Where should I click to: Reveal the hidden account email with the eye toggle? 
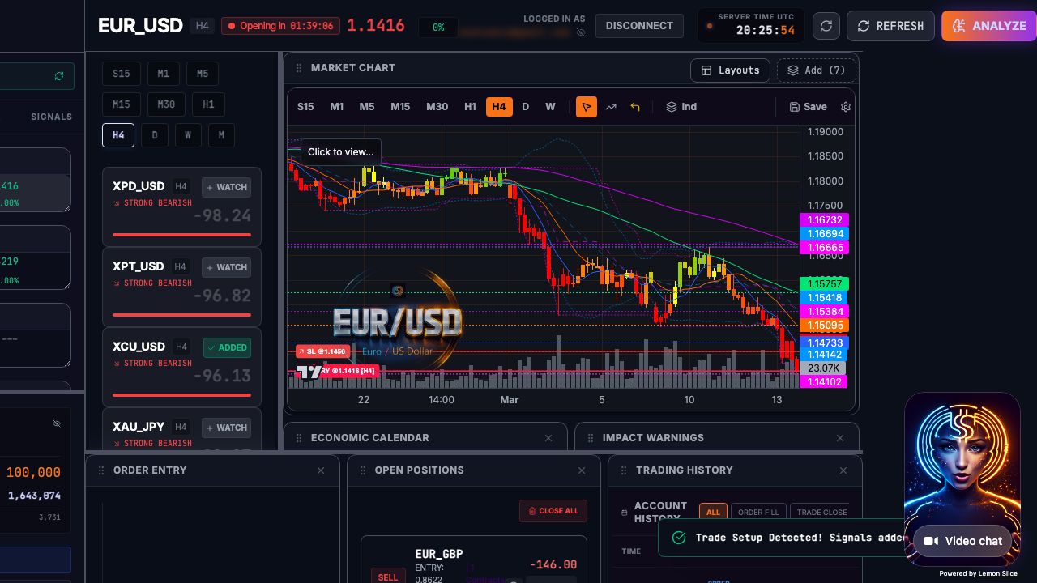coord(581,32)
